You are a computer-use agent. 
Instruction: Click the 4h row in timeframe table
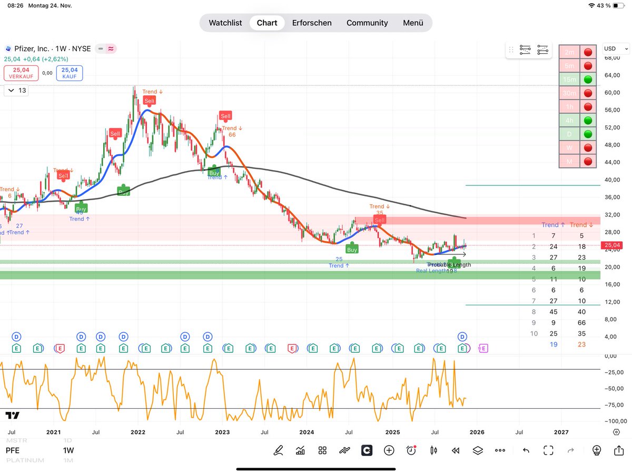click(x=578, y=121)
